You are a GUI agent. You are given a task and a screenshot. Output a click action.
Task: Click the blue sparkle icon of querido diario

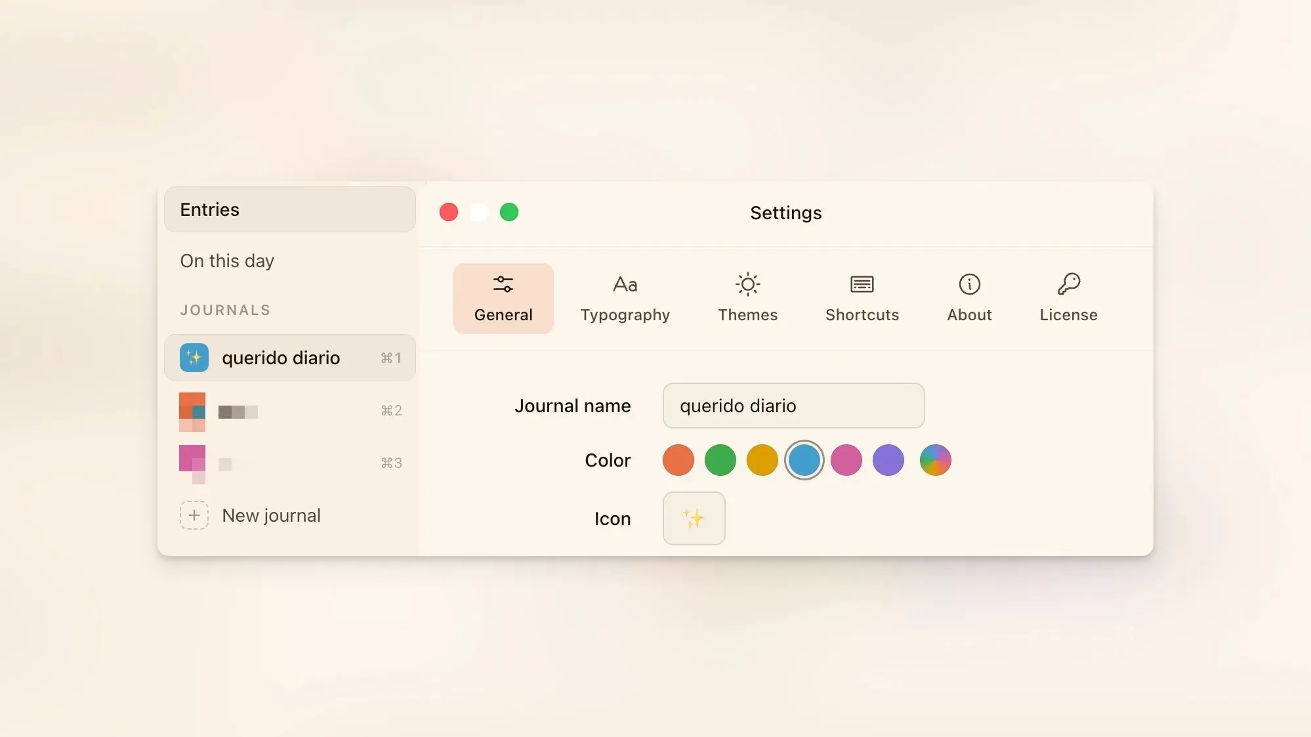(x=194, y=358)
